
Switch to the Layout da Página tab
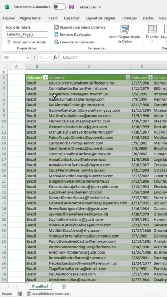[x=101, y=18]
